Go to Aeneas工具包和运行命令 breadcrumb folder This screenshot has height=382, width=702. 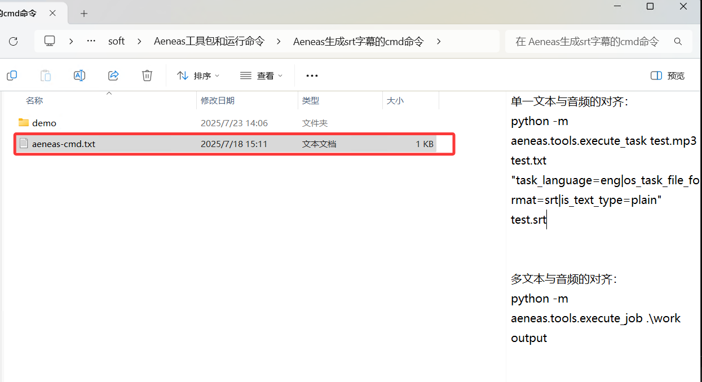[x=209, y=41]
